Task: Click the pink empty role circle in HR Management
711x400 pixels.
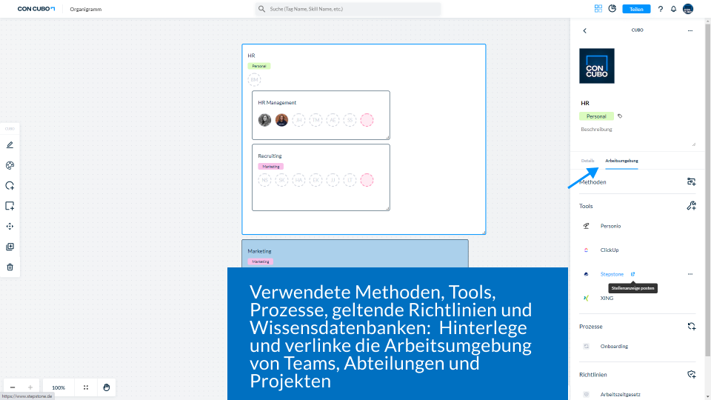Action: pos(367,120)
